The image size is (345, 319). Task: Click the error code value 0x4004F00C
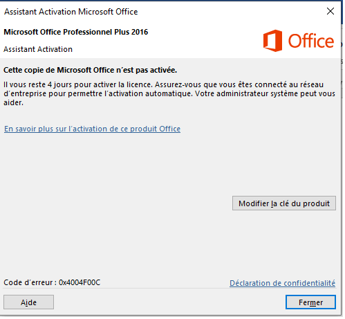[80, 282]
